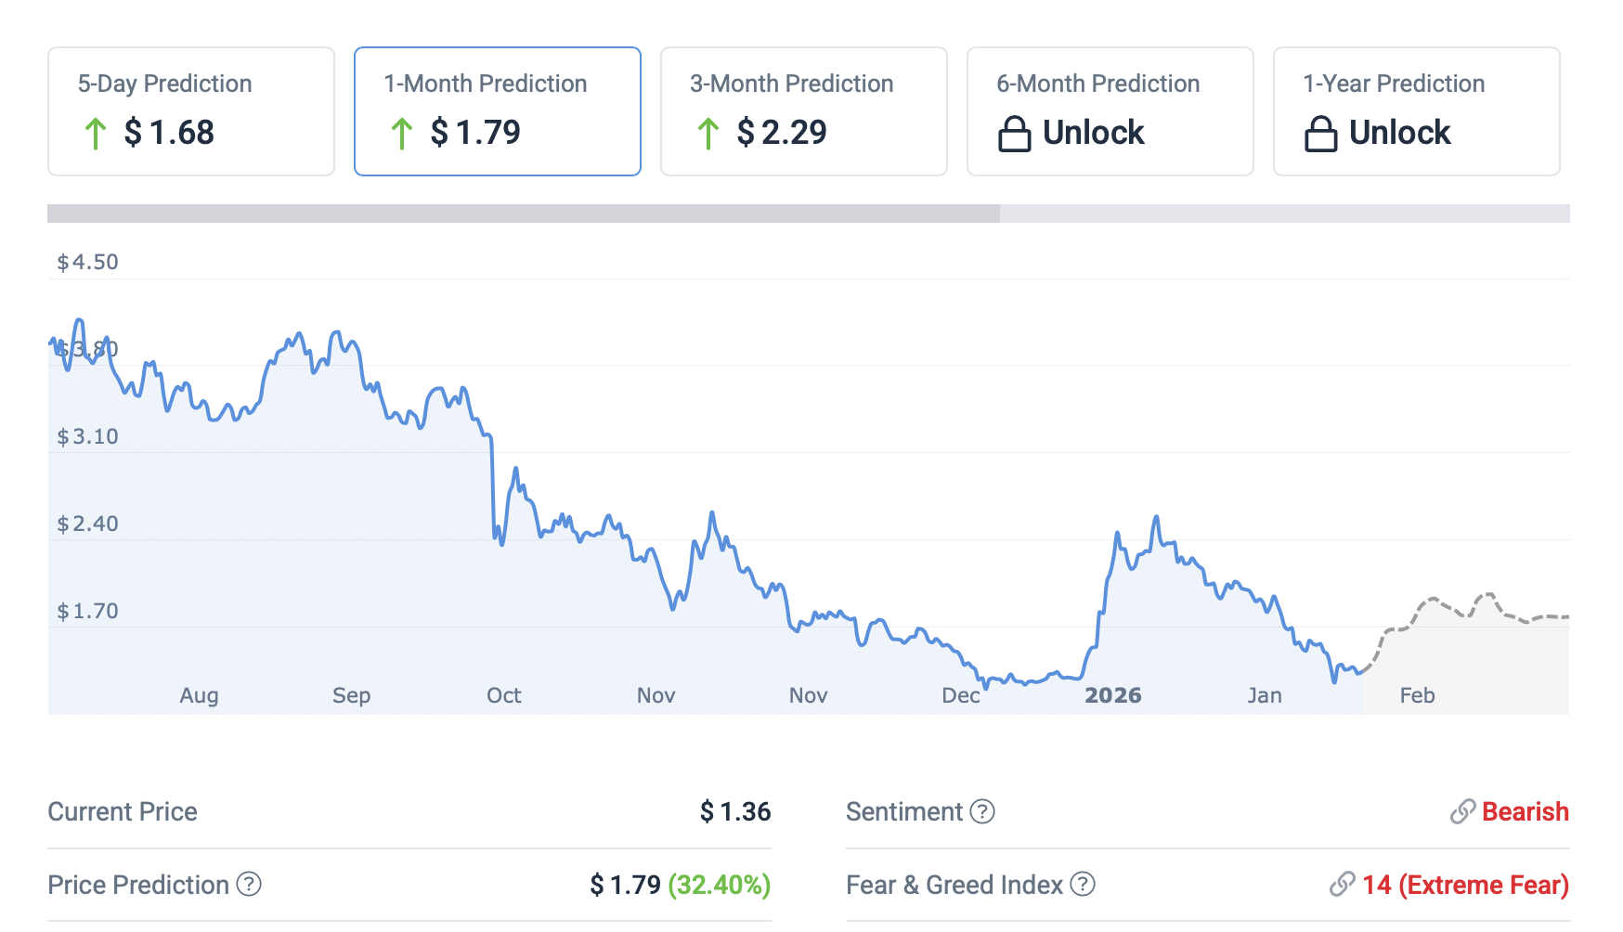Image resolution: width=1623 pixels, height=932 pixels.
Task: Click the 2026 marker on chart axis
Action: click(x=1112, y=695)
